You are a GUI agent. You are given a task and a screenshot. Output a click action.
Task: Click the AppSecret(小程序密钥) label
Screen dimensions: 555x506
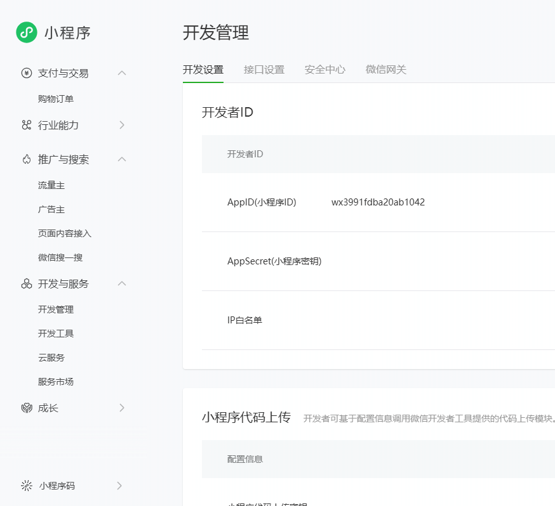[x=274, y=261]
